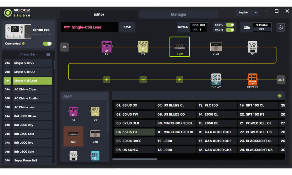
Task: Select preset 04A Brit J800 Clean
Action: pos(28,116)
